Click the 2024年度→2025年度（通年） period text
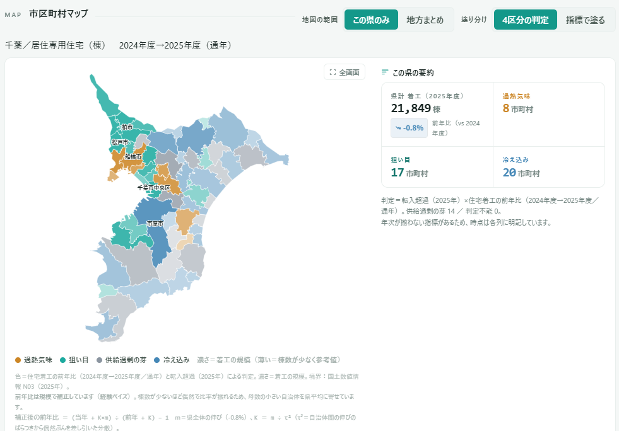The width and height of the screenshot is (619, 431). tap(175, 45)
